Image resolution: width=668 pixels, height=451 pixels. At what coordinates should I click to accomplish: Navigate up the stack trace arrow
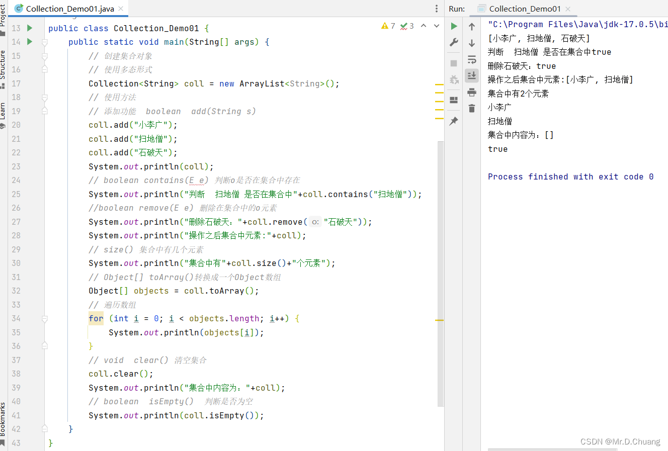coord(472,26)
